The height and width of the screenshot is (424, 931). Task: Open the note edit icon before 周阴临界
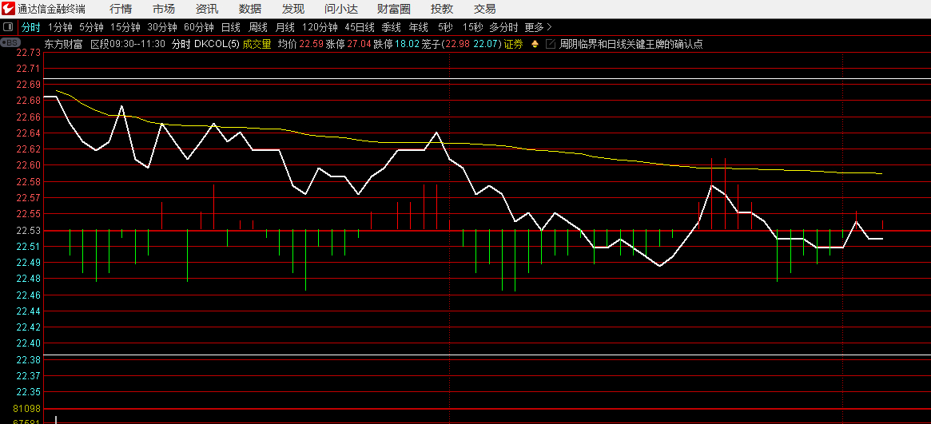pos(550,45)
